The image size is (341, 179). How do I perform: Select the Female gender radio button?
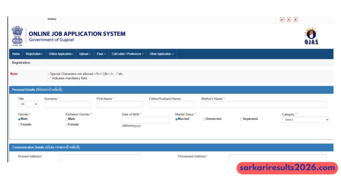coord(19,125)
